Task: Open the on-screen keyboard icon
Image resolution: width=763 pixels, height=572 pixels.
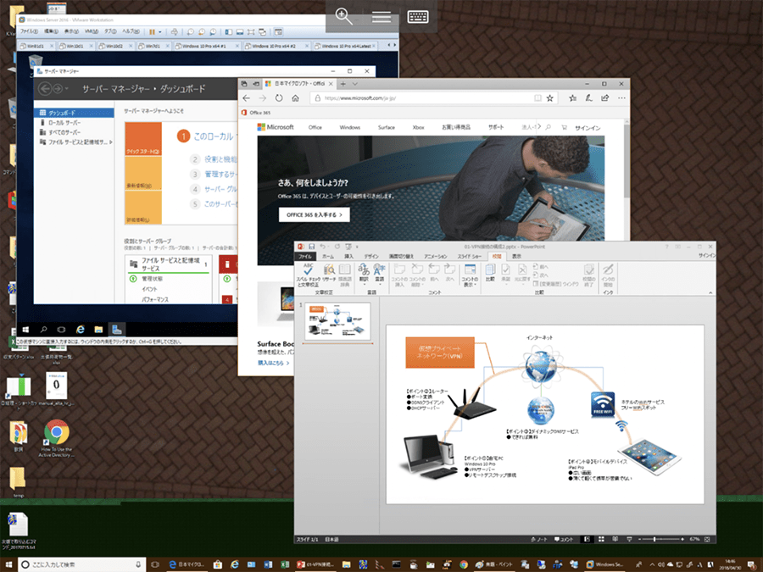Action: point(417,16)
